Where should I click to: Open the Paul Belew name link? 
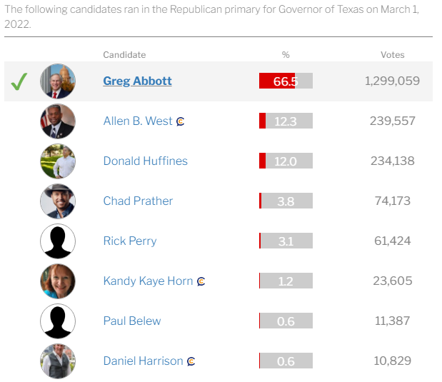coord(132,321)
